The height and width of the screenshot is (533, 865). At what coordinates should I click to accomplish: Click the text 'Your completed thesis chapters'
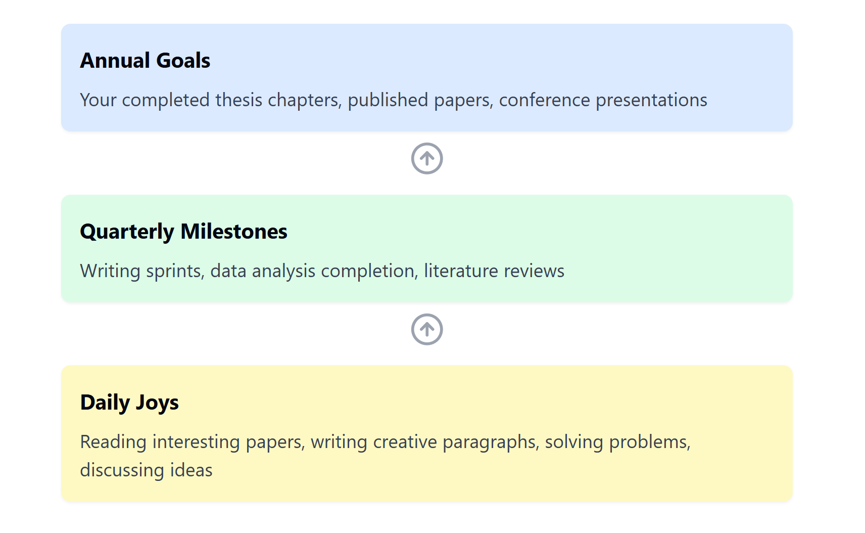click(x=209, y=100)
